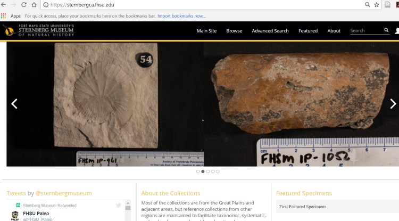Bookmark this page with the star icon
This screenshot has height=221, width=399.
pos(377,5)
